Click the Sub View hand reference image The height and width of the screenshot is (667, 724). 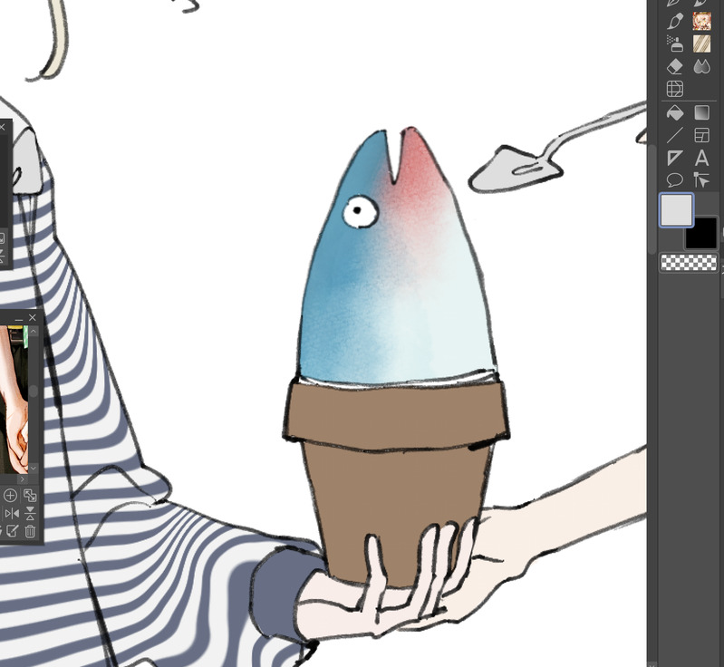(x=14, y=400)
